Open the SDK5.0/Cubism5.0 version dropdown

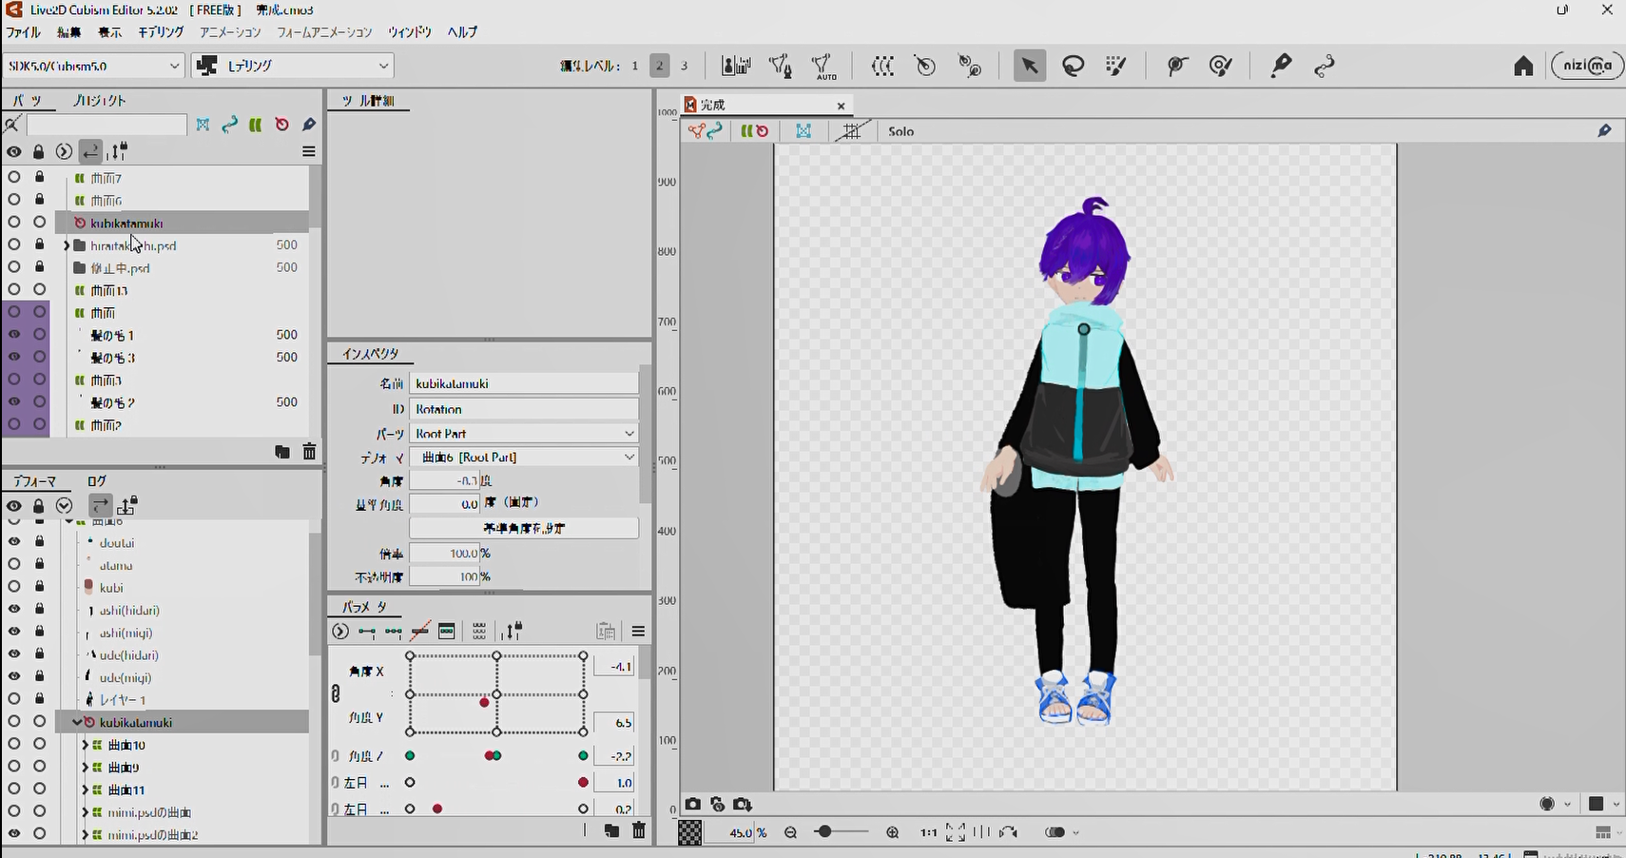pyautogui.click(x=92, y=66)
